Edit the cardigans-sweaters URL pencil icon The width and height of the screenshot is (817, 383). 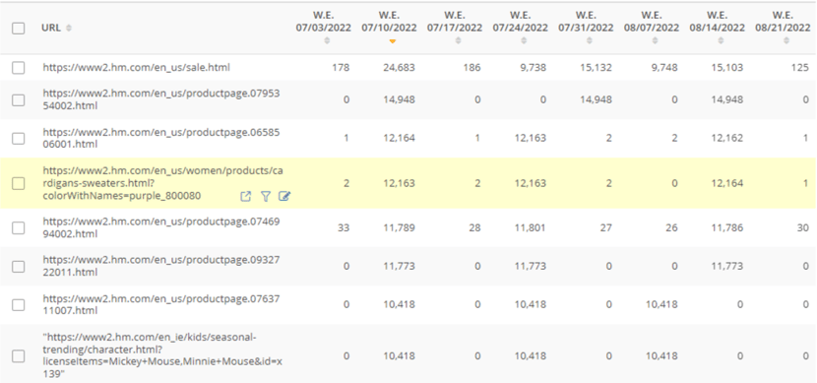point(284,197)
